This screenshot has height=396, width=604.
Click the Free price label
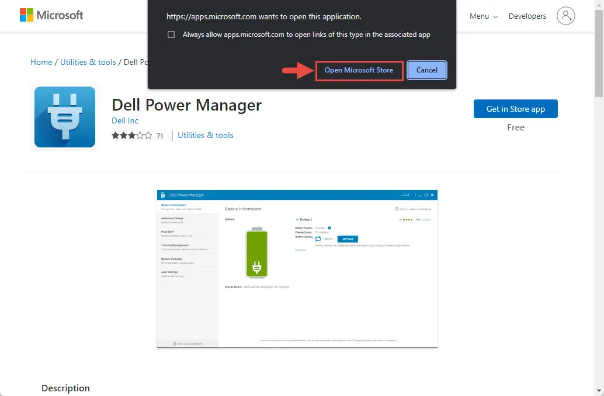click(516, 128)
